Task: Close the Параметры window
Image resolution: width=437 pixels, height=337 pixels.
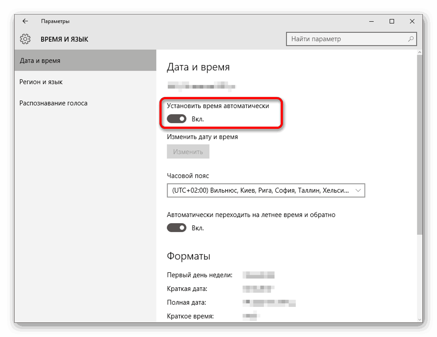Action: 411,21
